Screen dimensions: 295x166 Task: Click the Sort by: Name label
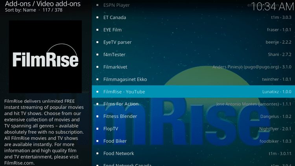click(20, 10)
